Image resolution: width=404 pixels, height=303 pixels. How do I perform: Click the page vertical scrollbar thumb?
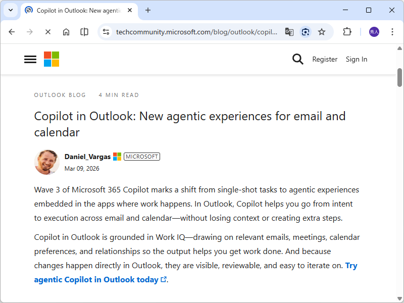(x=399, y=77)
